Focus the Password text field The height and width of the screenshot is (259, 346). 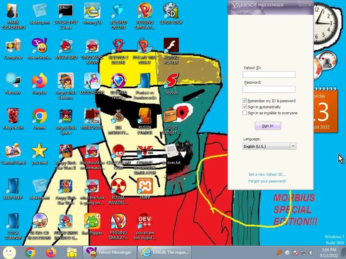click(x=269, y=89)
